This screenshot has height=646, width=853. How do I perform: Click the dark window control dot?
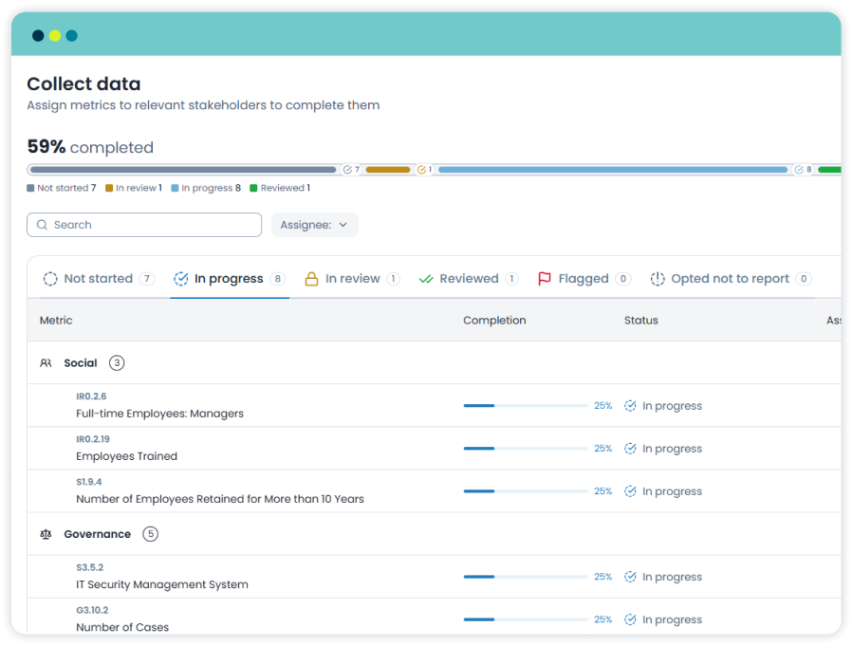(38, 36)
